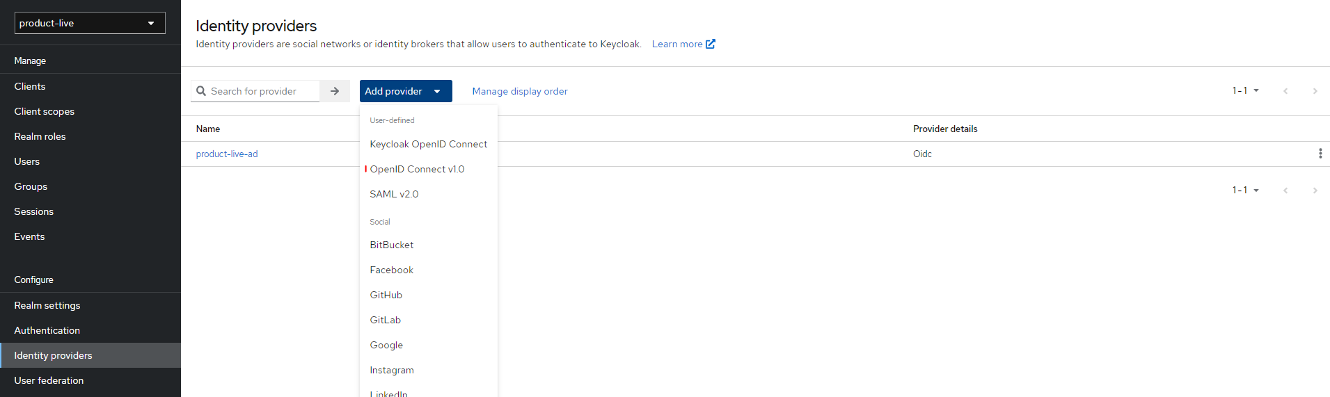Open the product-live-ad provider link
The image size is (1330, 397).
pos(227,154)
